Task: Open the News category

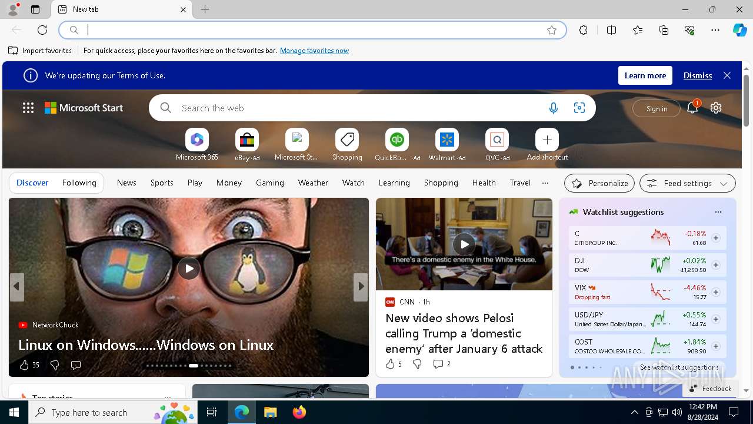Action: tap(126, 183)
